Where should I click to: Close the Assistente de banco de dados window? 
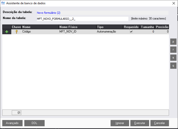point(174,3)
